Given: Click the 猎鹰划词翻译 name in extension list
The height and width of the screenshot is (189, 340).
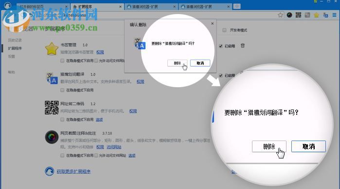Looking at the screenshot, I should [72, 74].
